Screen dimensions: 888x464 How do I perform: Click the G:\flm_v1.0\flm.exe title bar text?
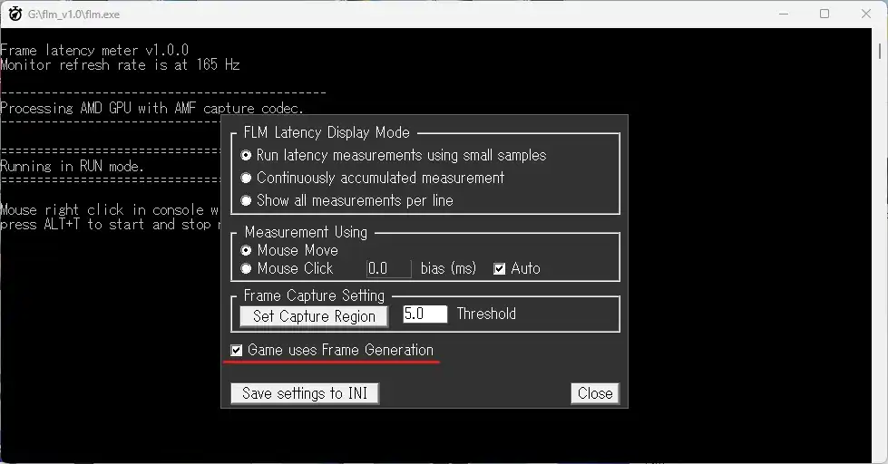(x=73, y=14)
